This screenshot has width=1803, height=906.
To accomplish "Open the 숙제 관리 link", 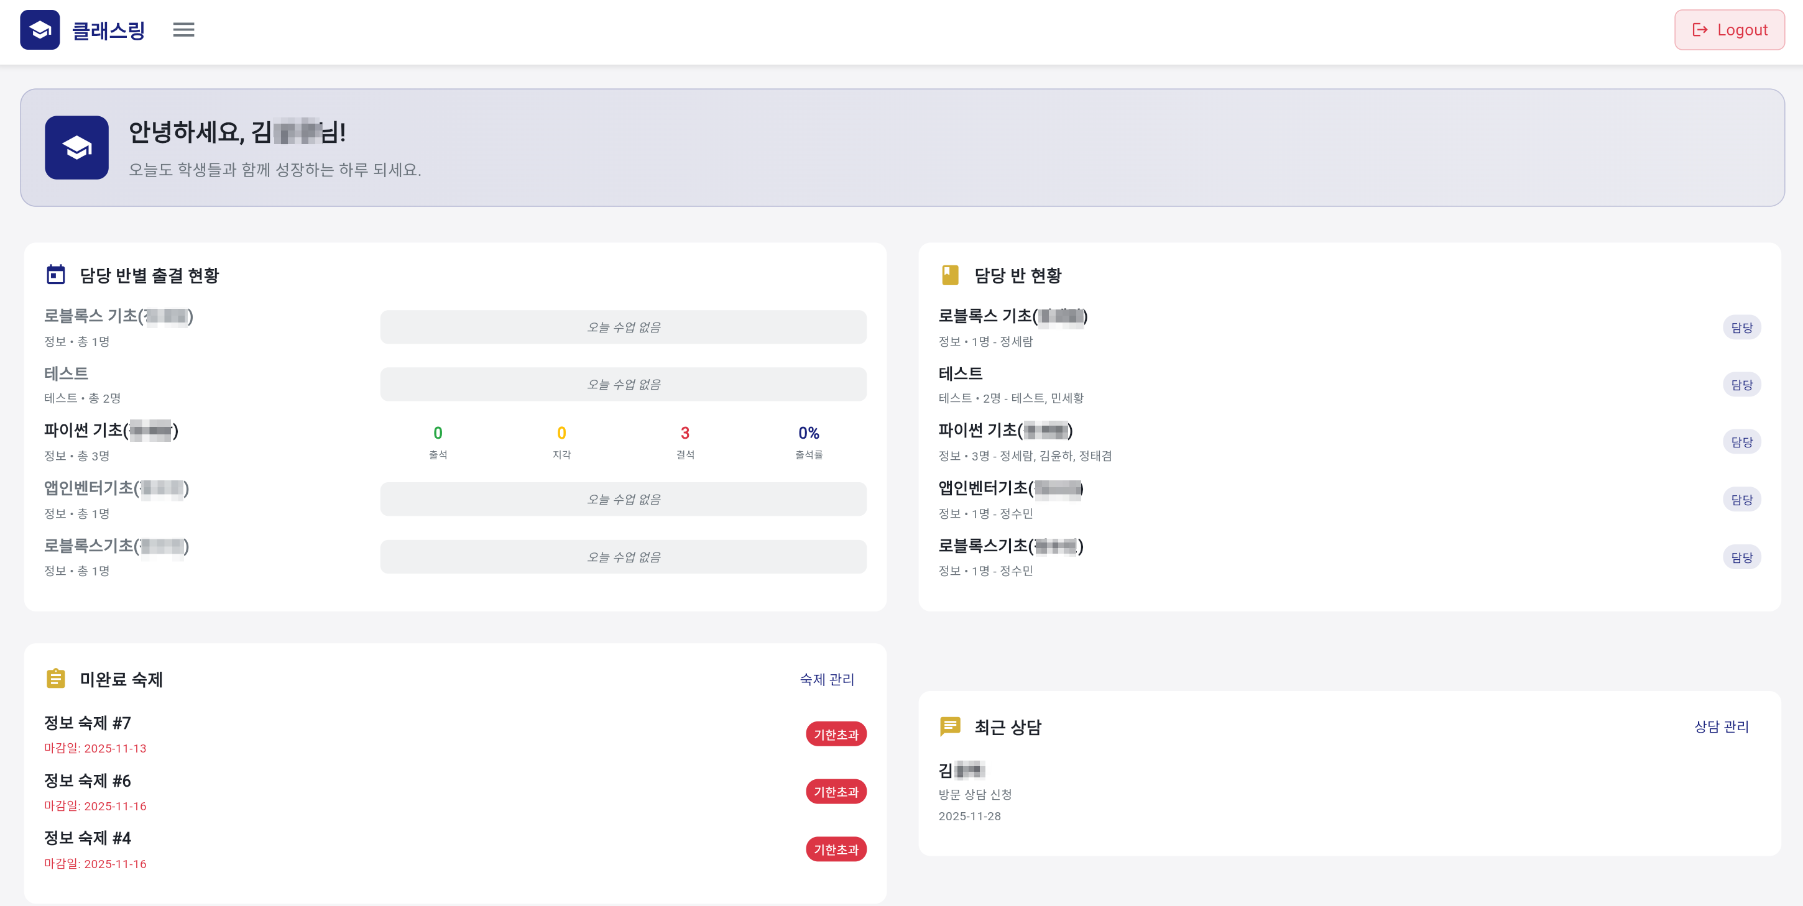I will 827,679.
